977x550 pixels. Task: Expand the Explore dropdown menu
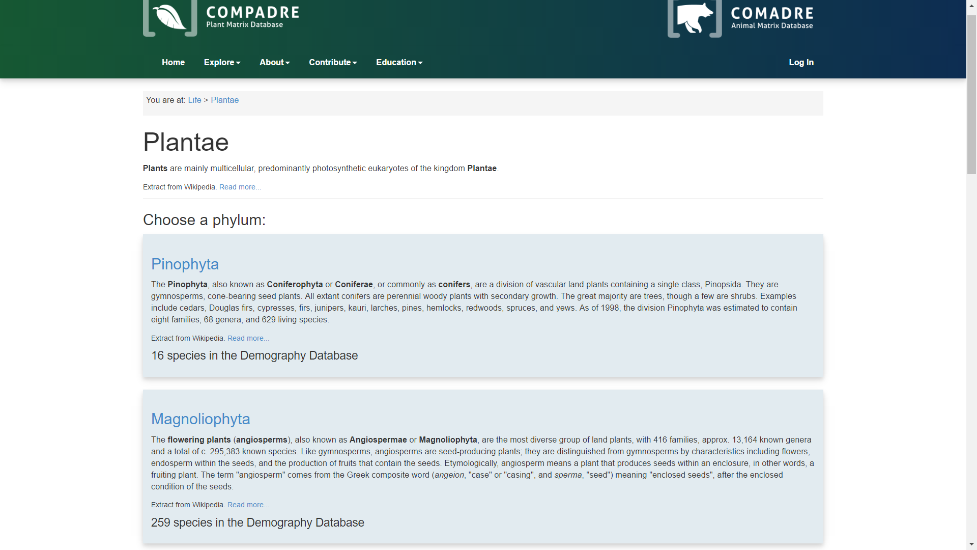pos(222,62)
